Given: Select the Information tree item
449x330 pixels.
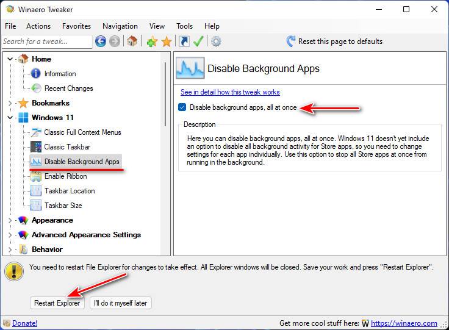Looking at the screenshot, I should pos(60,74).
